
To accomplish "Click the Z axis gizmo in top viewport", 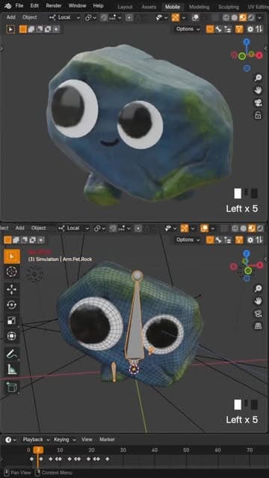I will [x=247, y=41].
